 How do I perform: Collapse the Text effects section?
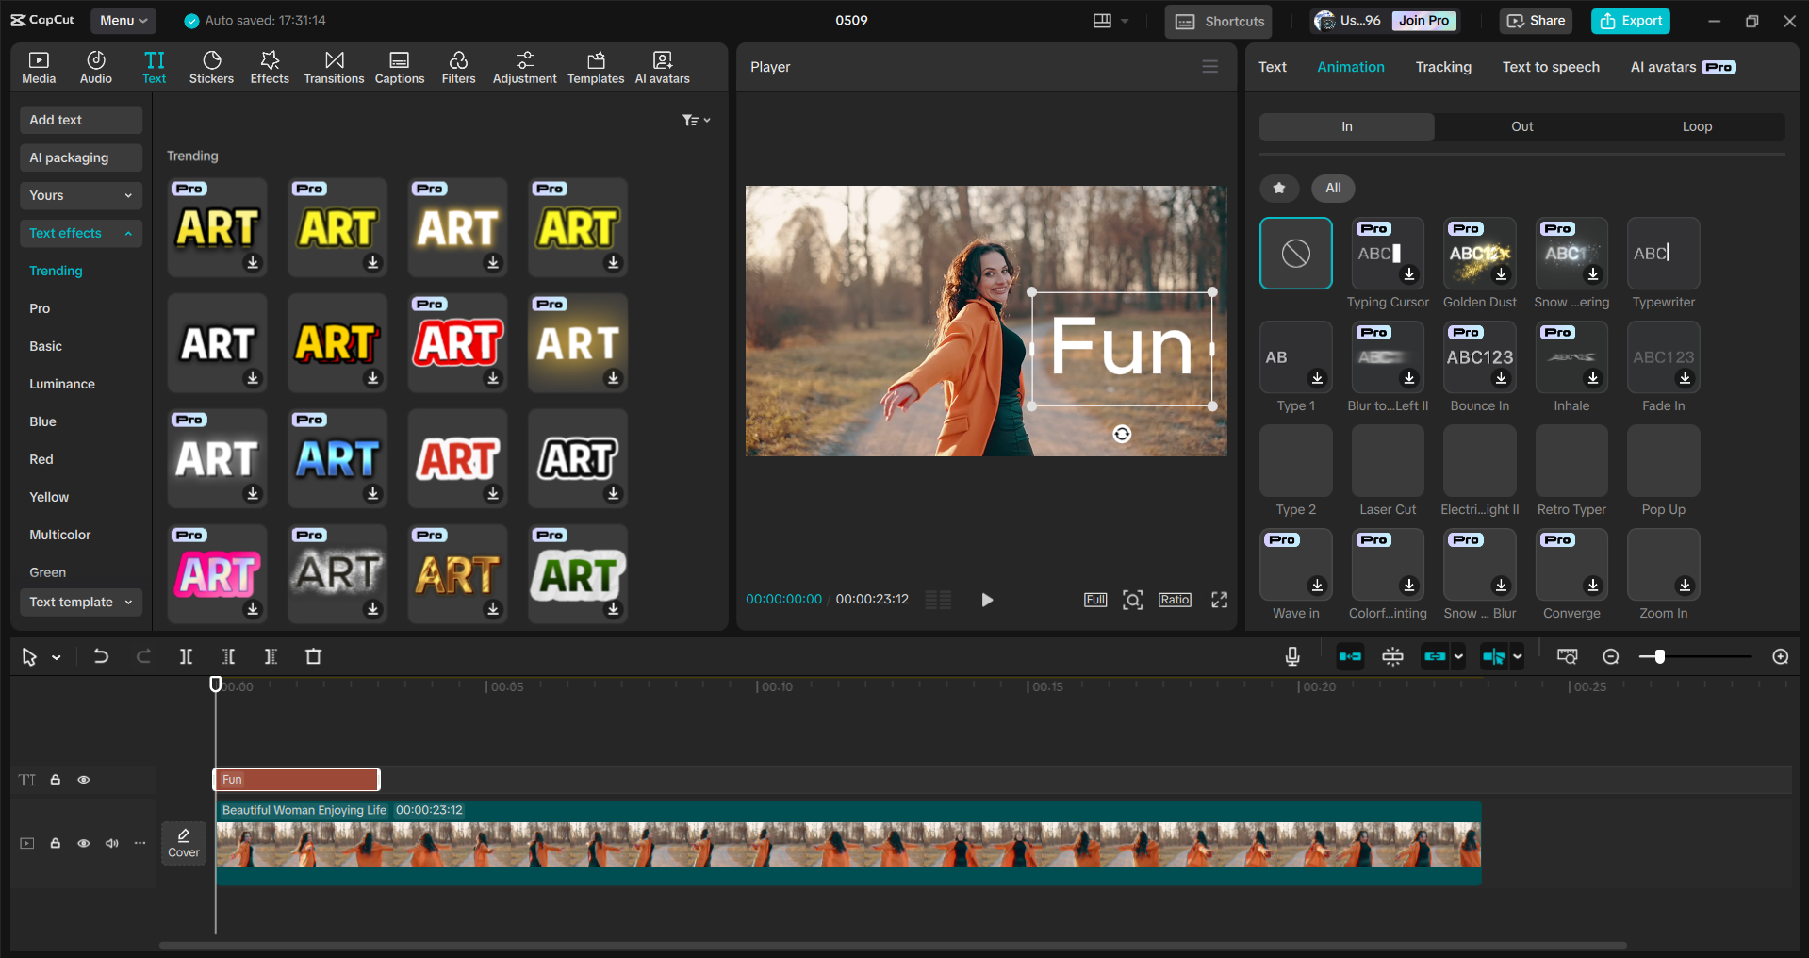click(x=80, y=233)
